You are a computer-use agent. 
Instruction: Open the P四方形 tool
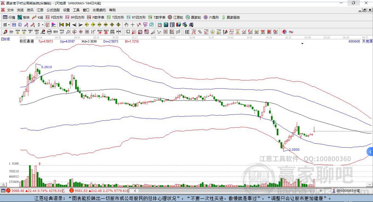55,18
